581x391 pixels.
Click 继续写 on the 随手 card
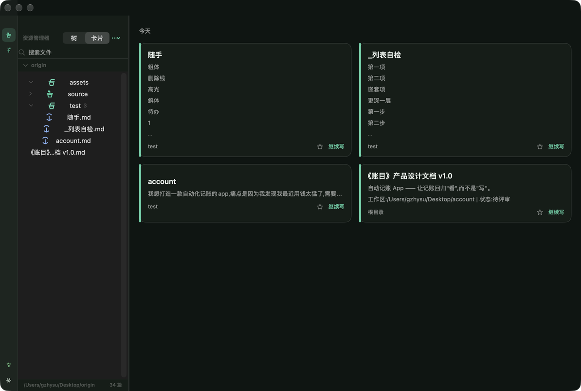(336, 147)
